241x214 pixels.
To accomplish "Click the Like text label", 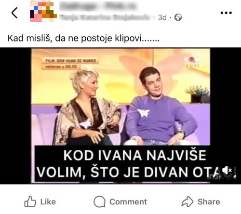I will pyautogui.click(x=48, y=202).
